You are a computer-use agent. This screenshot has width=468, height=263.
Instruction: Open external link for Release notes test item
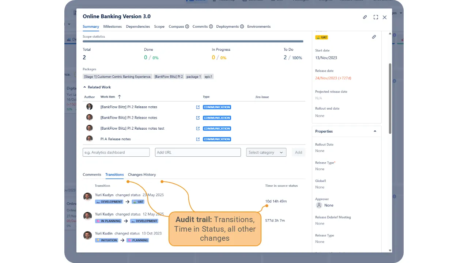point(198,129)
